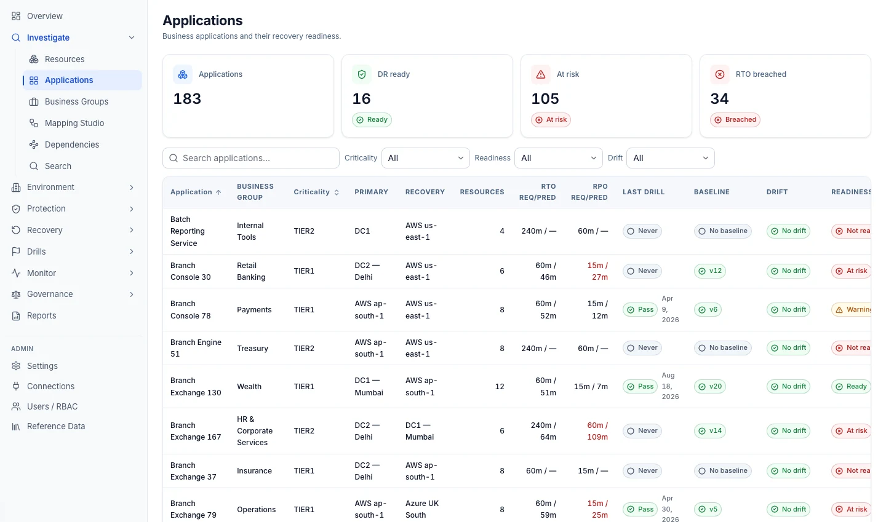Click the Dependencies icon in sidebar
Viewport: 886px width, 522px height.
click(x=34, y=144)
